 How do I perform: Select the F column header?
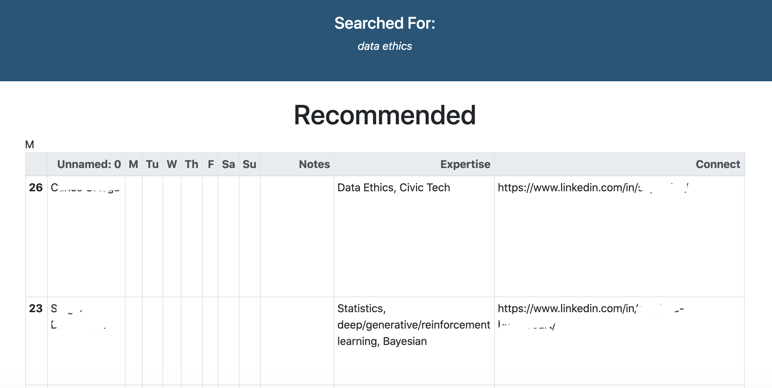(x=211, y=164)
